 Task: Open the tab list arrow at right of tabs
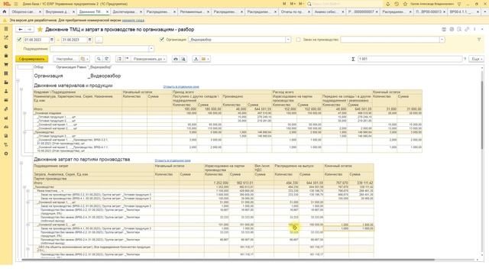486,12
